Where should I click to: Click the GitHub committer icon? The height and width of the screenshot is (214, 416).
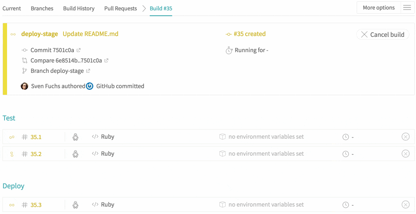(90, 86)
